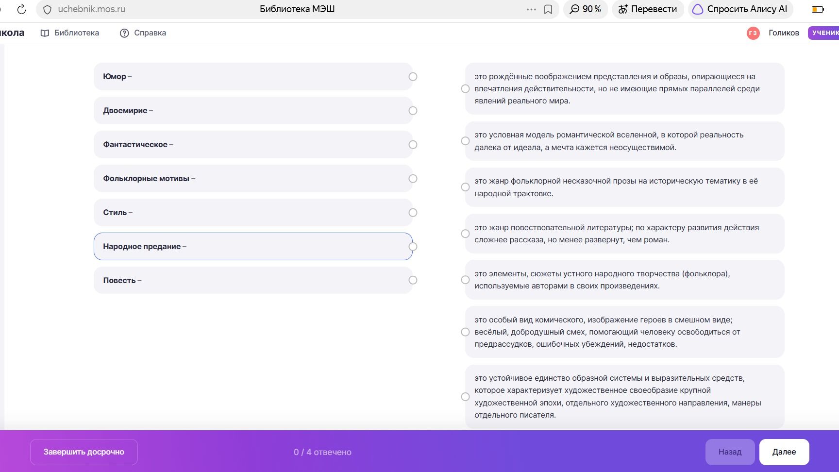Select dot of definition about фольклорной несказочной прозы

click(465, 187)
